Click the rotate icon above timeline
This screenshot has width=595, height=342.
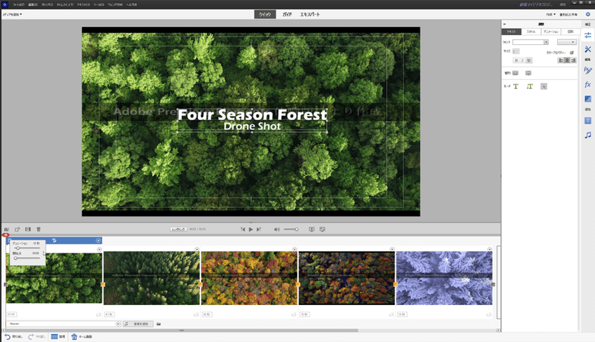[17, 229]
